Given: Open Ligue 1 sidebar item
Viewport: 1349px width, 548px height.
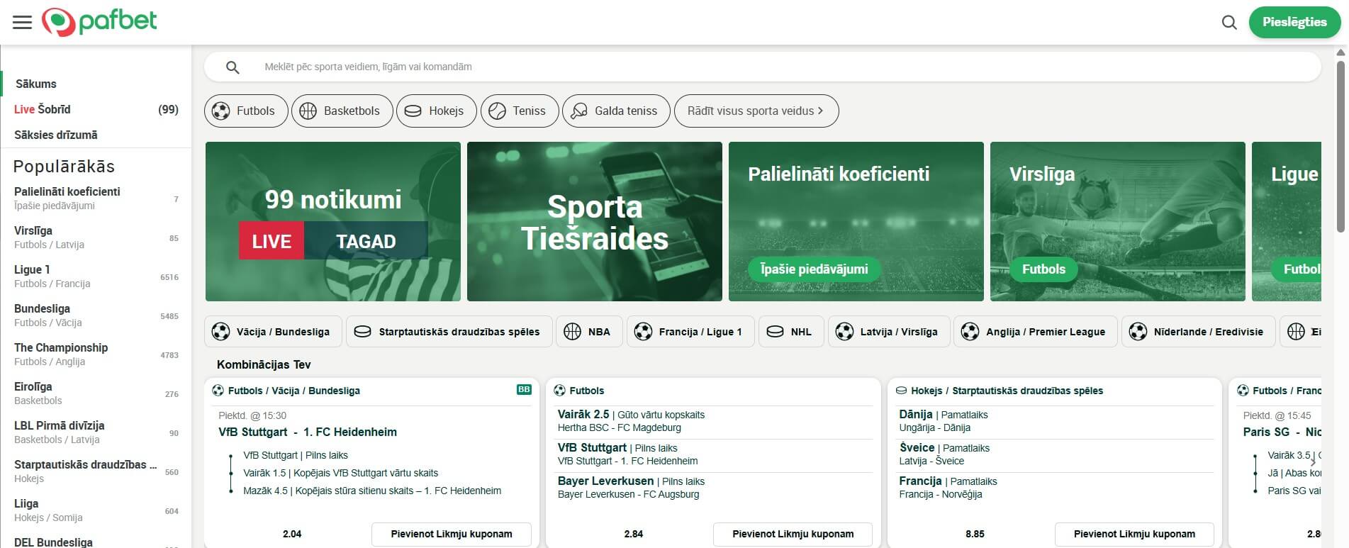Looking at the screenshot, I should point(96,276).
